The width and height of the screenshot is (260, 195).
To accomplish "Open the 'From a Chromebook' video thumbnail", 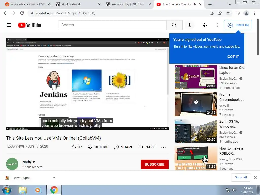I will pos(196,104).
